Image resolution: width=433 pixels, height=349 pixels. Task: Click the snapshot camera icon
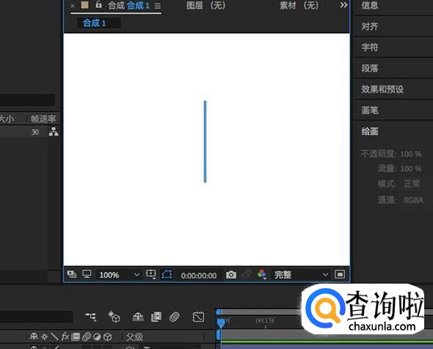(231, 275)
